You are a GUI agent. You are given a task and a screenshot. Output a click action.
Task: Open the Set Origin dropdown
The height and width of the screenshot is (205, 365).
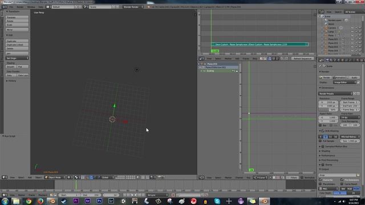coord(17,58)
